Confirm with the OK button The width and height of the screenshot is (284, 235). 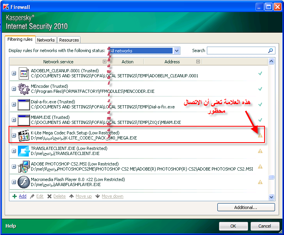[x=233, y=226]
